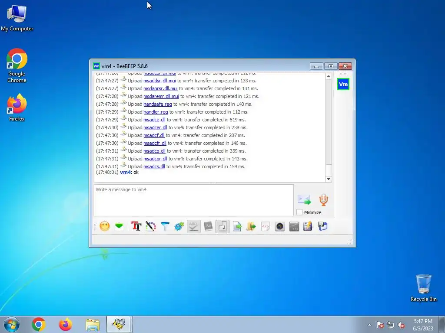
Task: Toggle the ABC spell check button
Action: (x=193, y=226)
